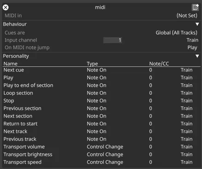Close the midi panel with the X icon
The height and width of the screenshot is (169, 202).
6,7
